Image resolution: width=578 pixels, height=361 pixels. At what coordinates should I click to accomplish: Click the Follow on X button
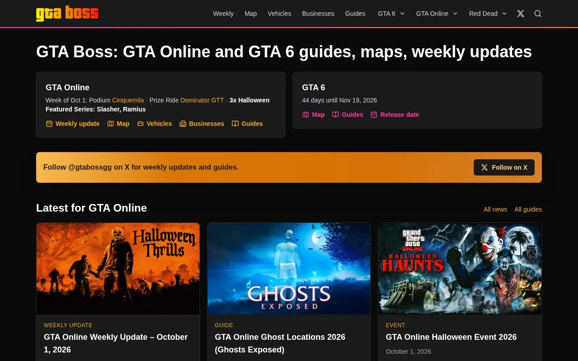[504, 167]
